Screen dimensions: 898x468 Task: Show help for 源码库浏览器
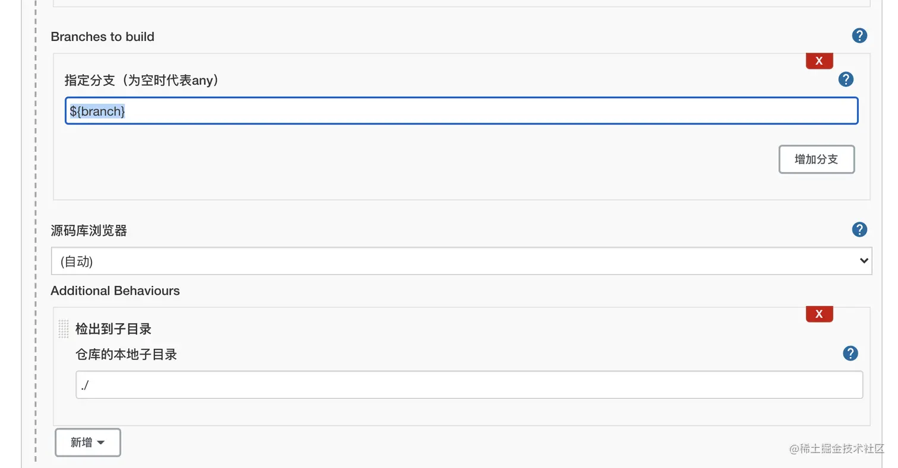tap(859, 230)
